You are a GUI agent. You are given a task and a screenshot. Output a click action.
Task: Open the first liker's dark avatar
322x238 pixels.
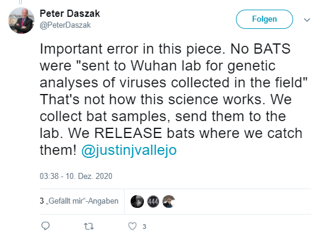[137, 201]
